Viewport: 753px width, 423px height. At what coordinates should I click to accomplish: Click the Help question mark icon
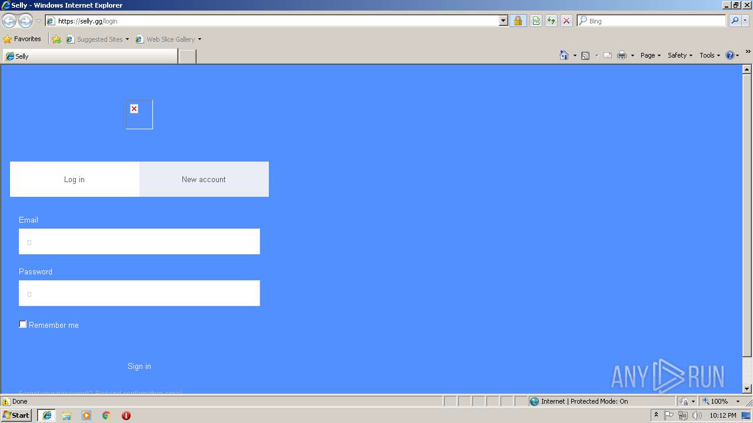(x=730, y=55)
